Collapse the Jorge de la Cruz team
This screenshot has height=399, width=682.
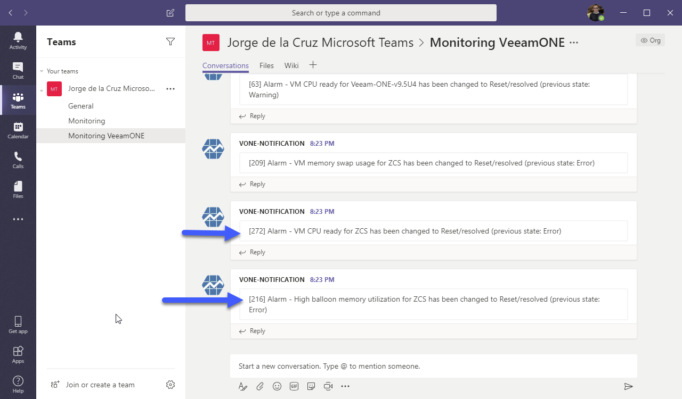tap(42, 89)
